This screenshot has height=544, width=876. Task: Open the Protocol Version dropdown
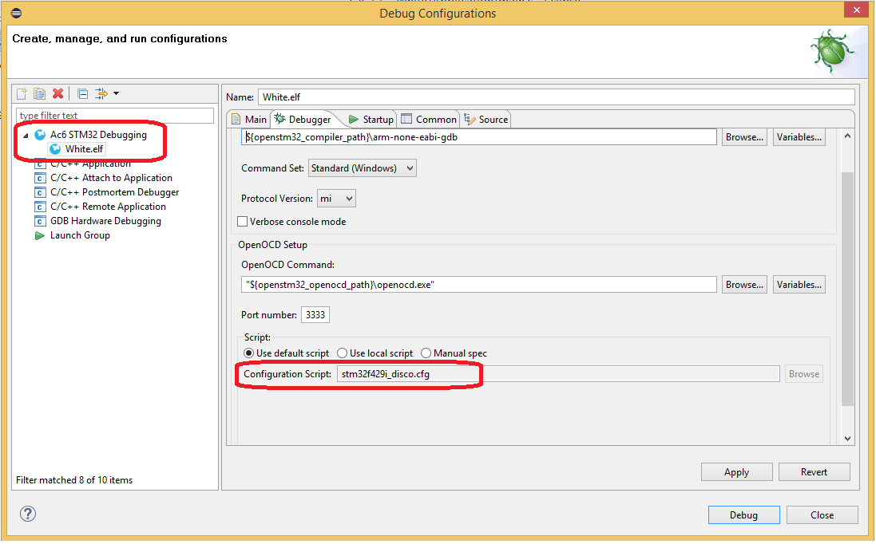[x=336, y=199]
